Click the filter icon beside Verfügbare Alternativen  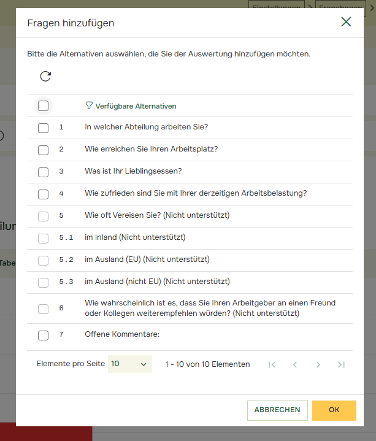point(89,105)
